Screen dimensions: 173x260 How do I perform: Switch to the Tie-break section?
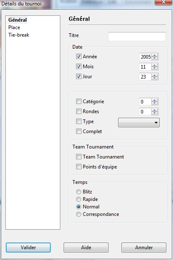[19, 35]
